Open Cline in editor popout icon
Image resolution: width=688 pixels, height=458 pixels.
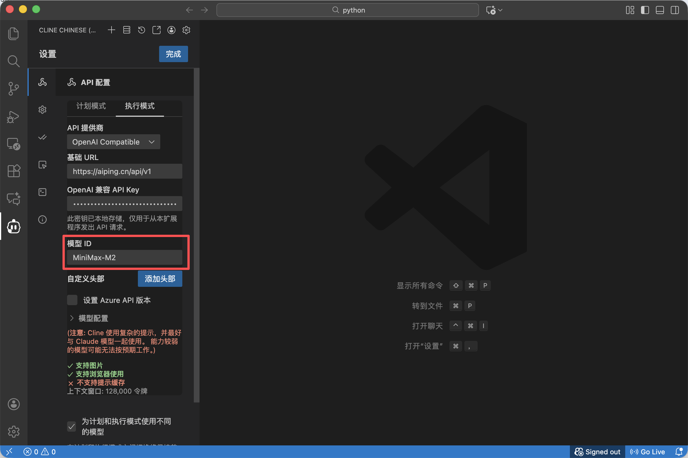157,30
